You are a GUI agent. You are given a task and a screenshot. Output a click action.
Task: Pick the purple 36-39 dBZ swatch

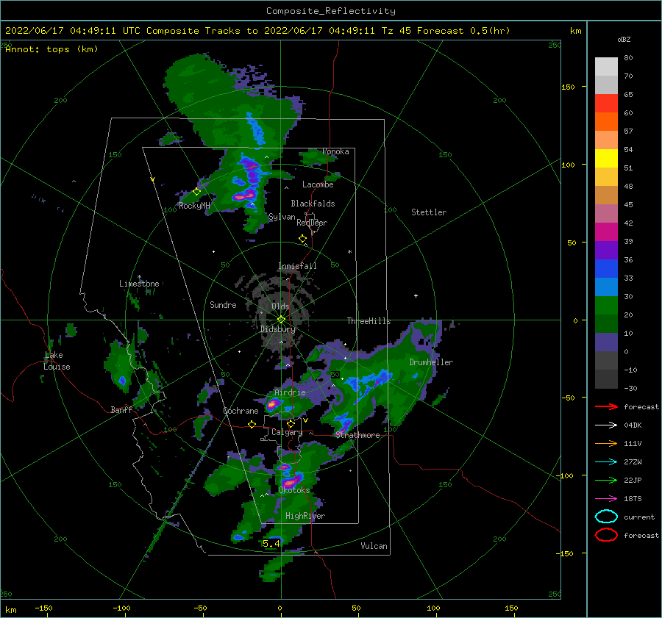[606, 251]
